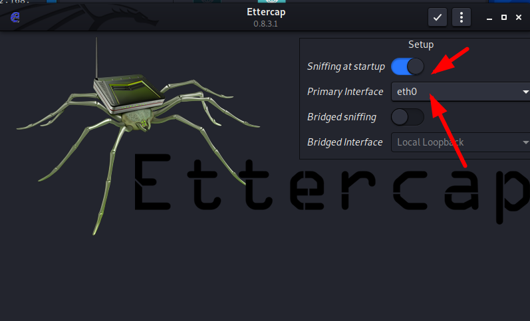Click the "Primary Interface" label

[x=345, y=92]
